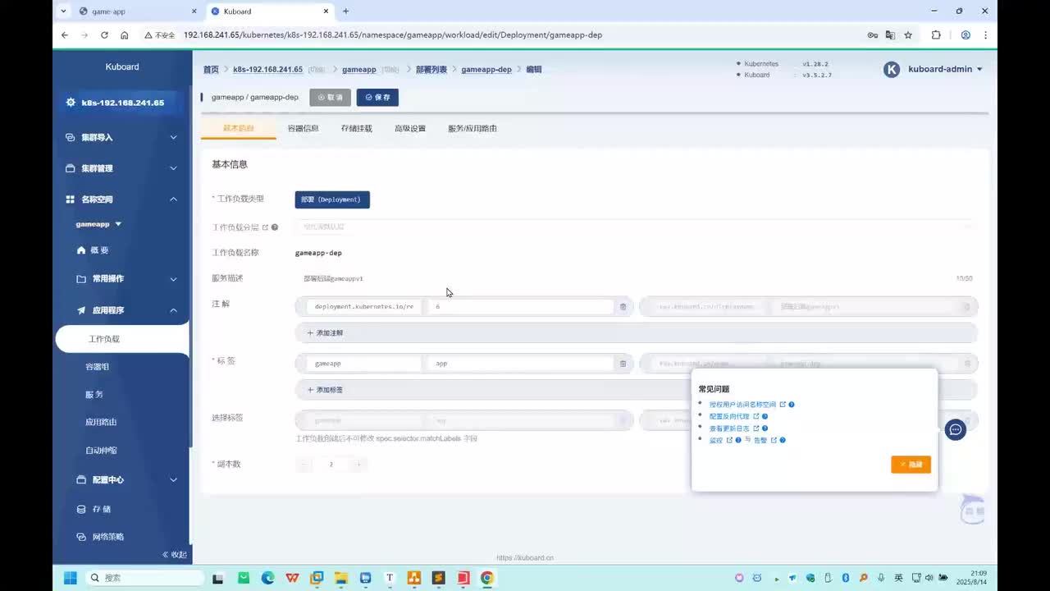
Task: Open the kuboard-admin user dropdown
Action: click(x=945, y=70)
